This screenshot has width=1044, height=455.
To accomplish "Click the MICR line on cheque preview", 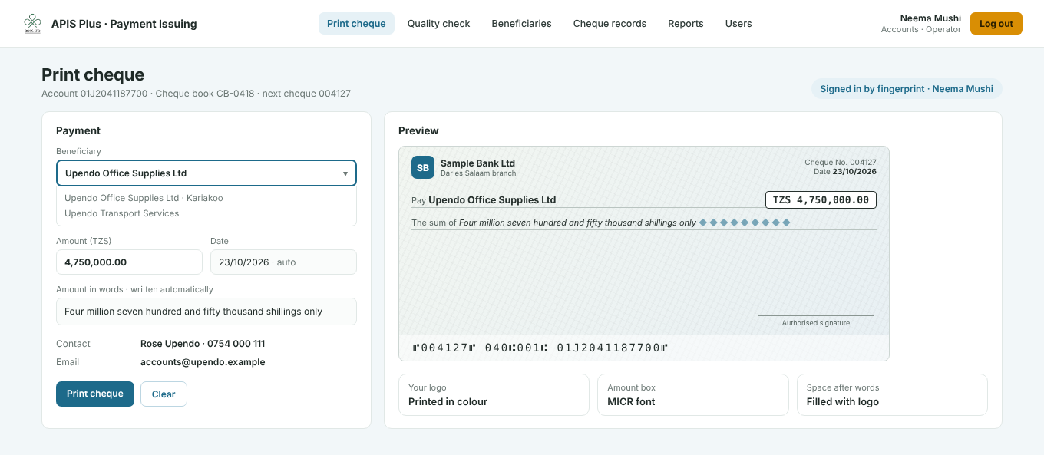I will (540, 348).
